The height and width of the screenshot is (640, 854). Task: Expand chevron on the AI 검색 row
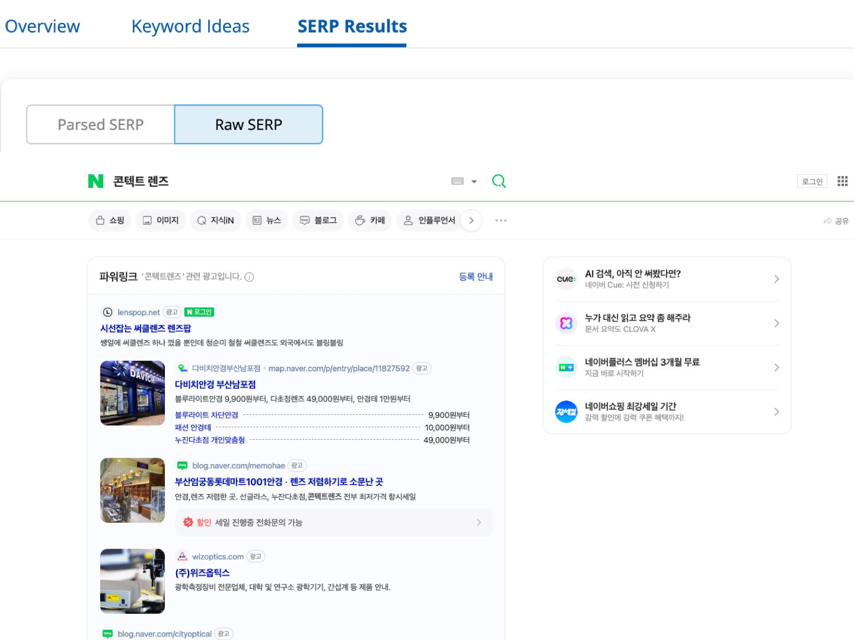coord(776,279)
